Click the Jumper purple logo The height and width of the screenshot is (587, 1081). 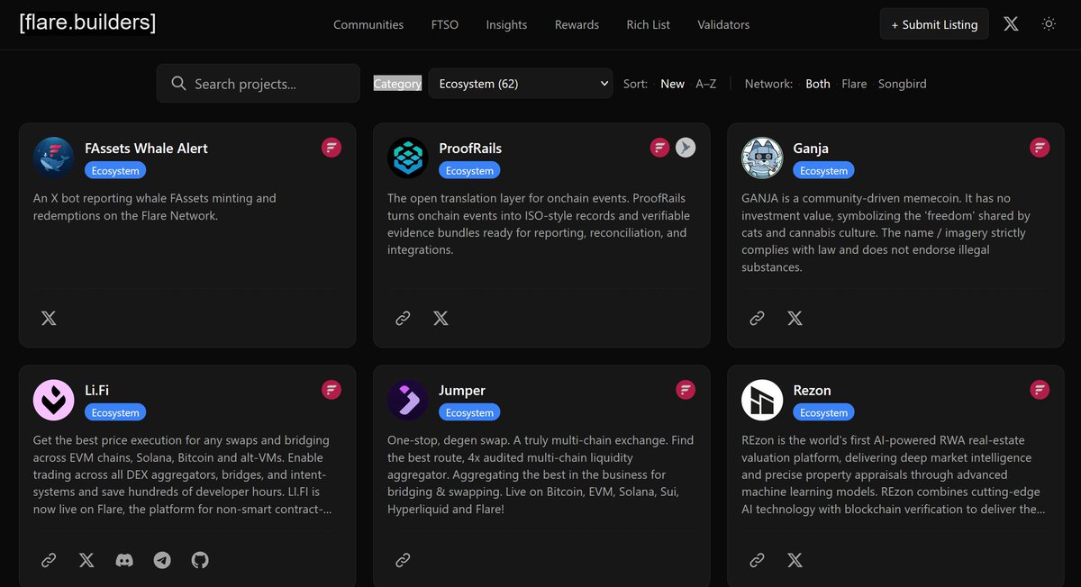tap(408, 401)
